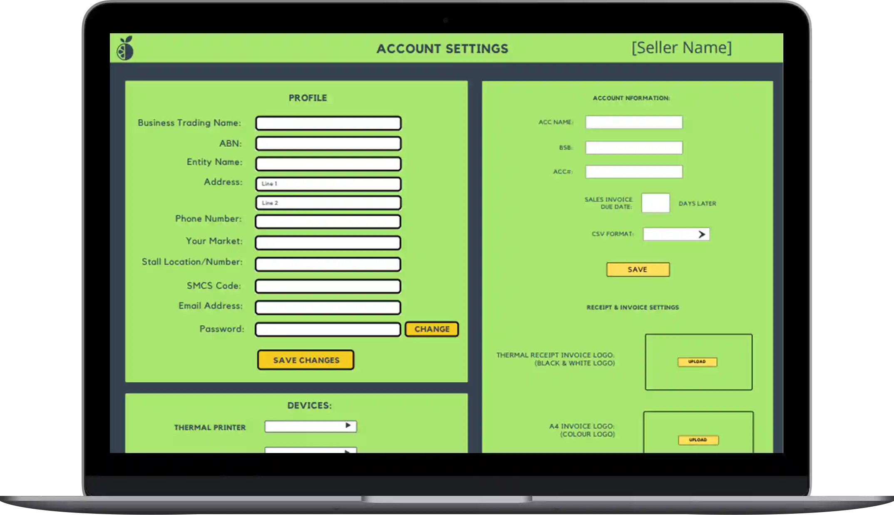Screen dimensions: 894x515
Task: Click the PROFILE section label
Action: [307, 98]
